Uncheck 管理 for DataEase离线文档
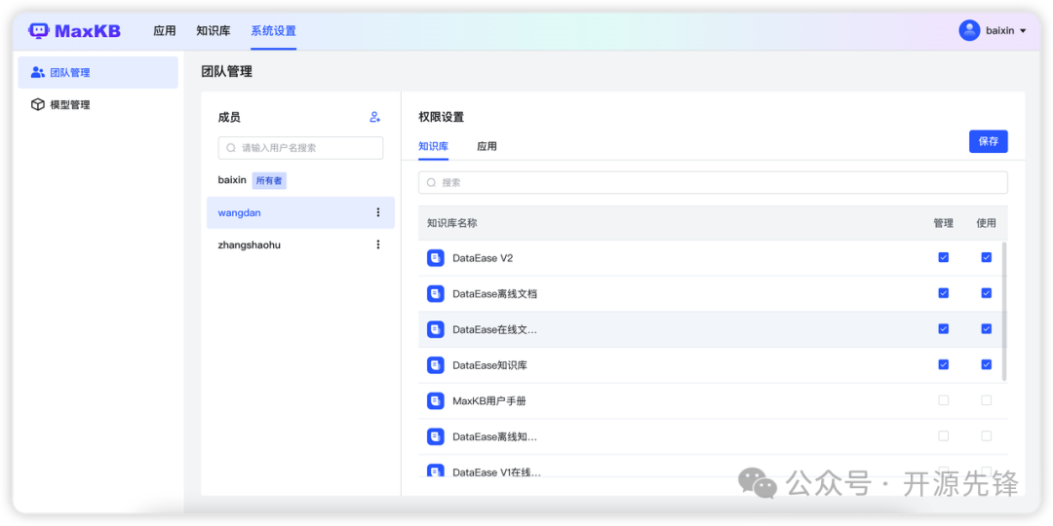This screenshot has height=526, width=1053. 944,293
